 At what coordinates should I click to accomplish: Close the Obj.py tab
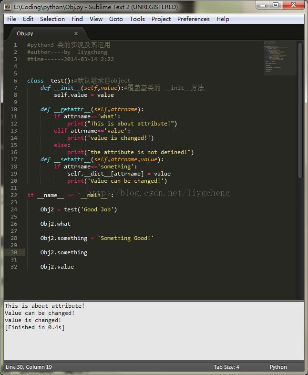tap(76, 33)
